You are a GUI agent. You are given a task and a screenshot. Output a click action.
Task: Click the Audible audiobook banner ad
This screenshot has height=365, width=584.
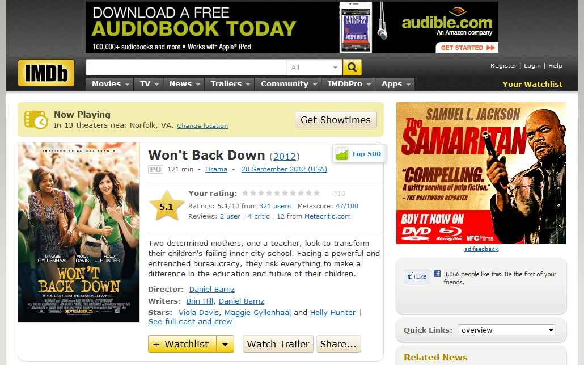pos(292,27)
